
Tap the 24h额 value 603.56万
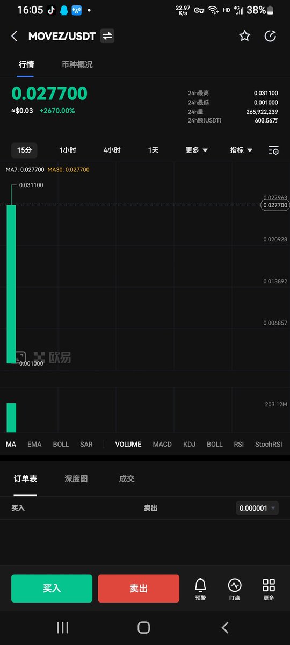click(x=267, y=120)
